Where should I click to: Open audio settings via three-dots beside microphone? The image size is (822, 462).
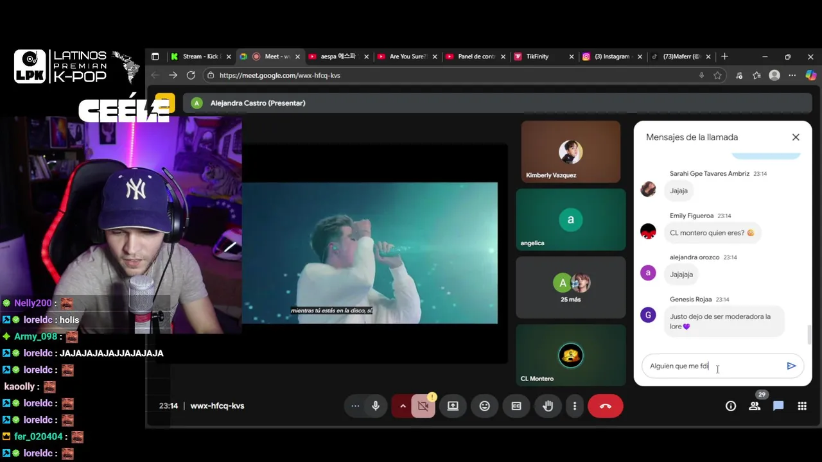(x=355, y=406)
